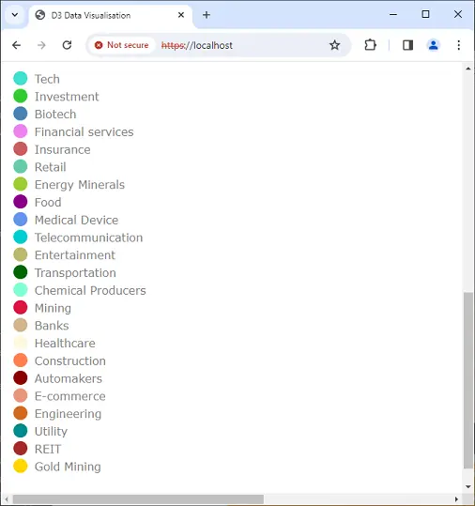
Task: Open a new browser tab
Action: (207, 15)
